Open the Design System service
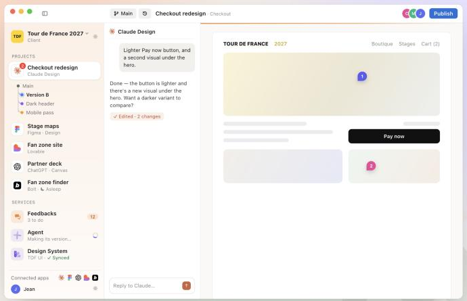Viewport: 467px width, 301px height. (x=55, y=254)
